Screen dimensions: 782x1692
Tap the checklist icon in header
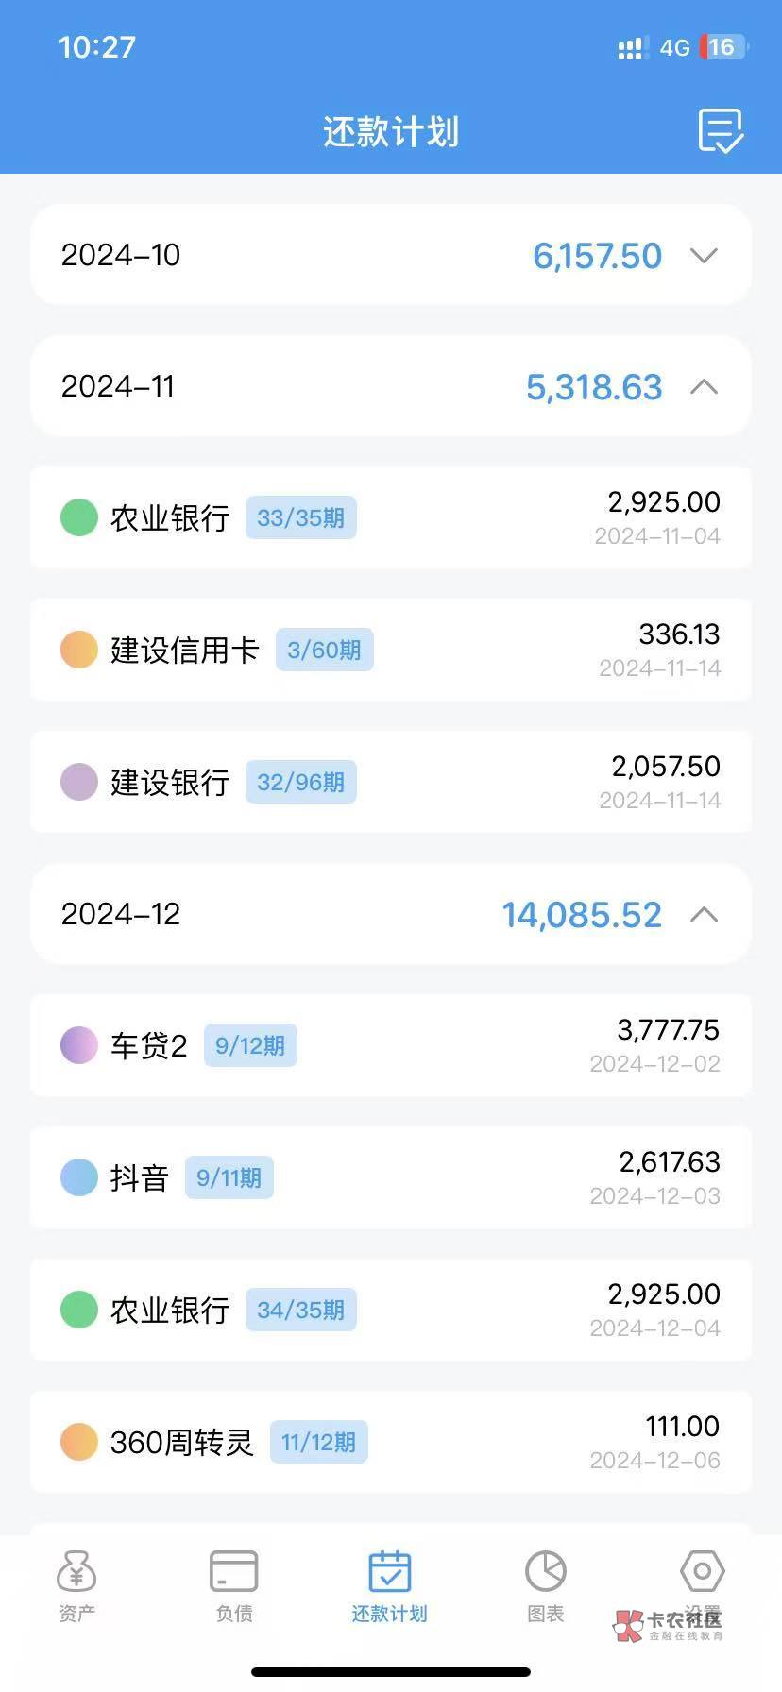(721, 130)
